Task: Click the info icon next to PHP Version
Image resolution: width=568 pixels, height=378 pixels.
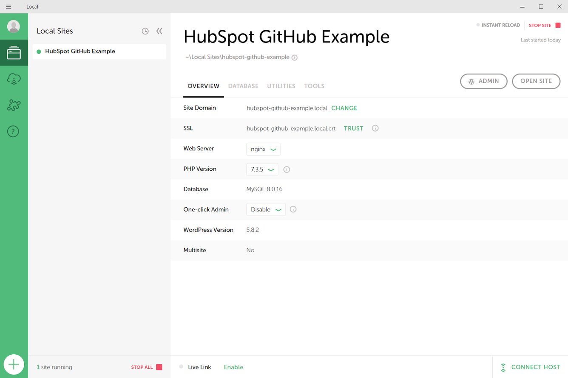Action: point(287,169)
